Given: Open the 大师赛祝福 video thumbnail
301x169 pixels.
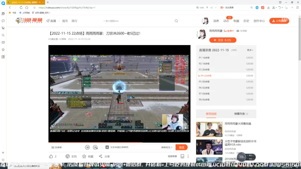Looking at the screenshot, I should [x=209, y=129].
